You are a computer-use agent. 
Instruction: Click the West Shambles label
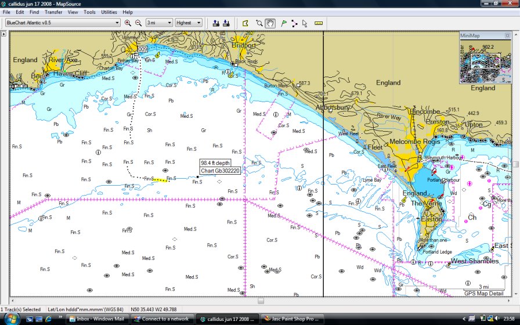coord(475,261)
